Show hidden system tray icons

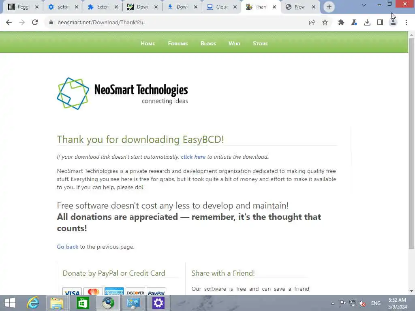click(333, 303)
